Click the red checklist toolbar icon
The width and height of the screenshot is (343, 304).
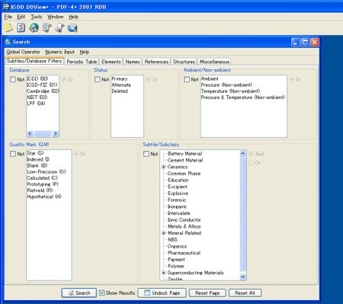[x=21, y=27]
